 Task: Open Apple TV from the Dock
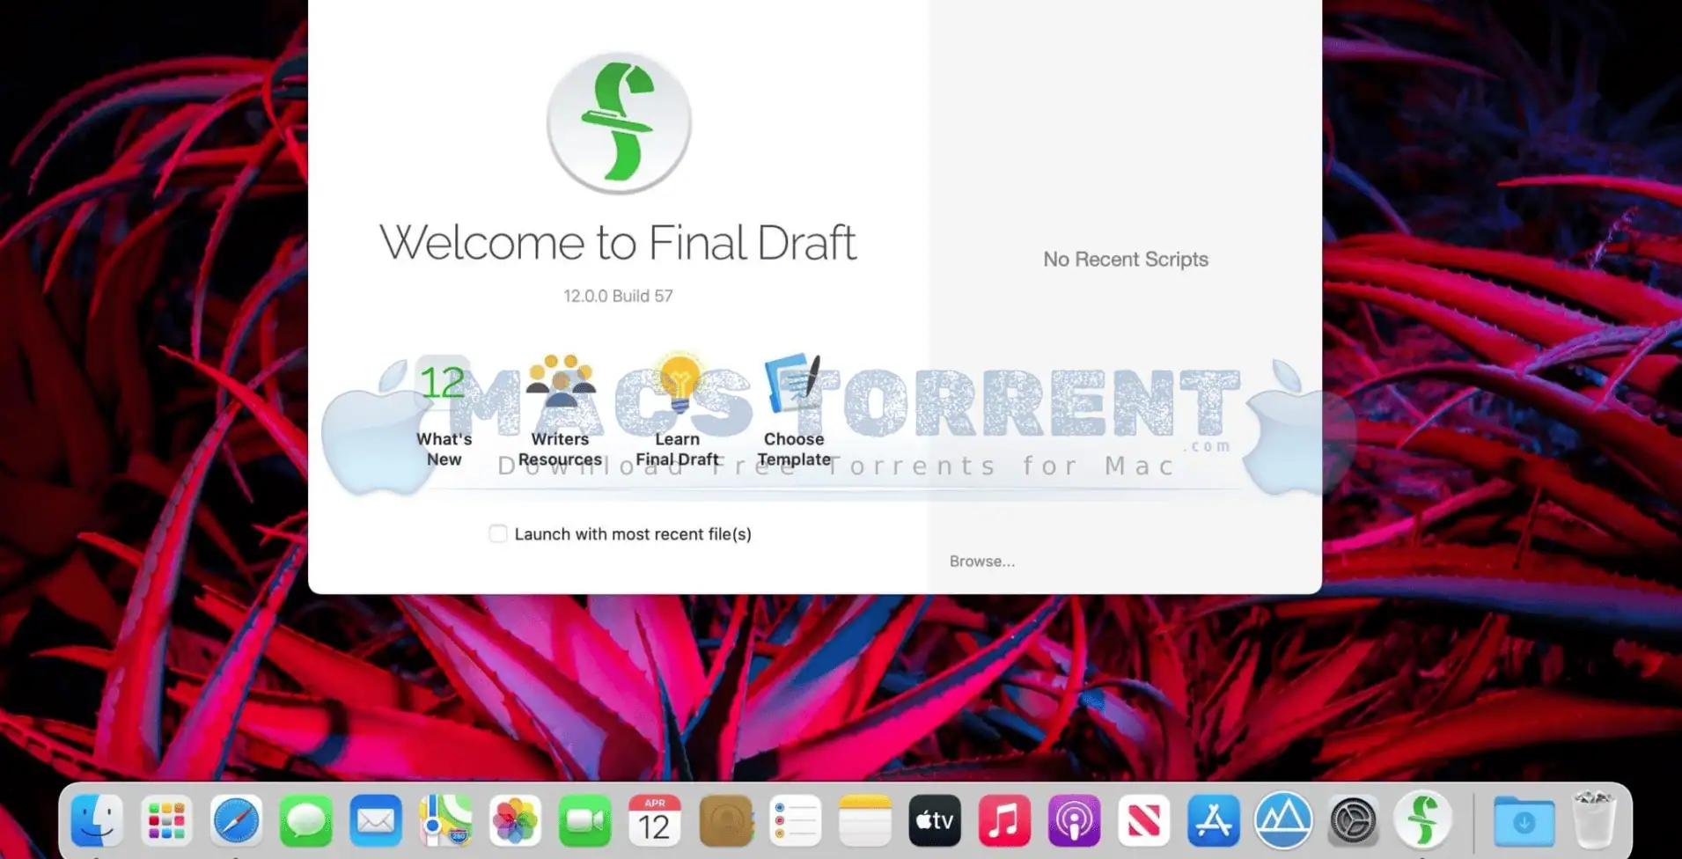click(x=935, y=820)
